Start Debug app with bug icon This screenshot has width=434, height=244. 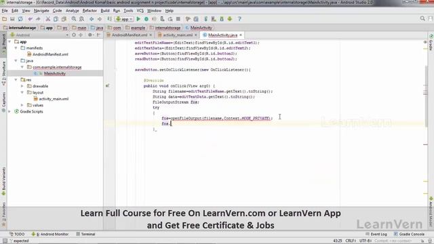(146, 19)
